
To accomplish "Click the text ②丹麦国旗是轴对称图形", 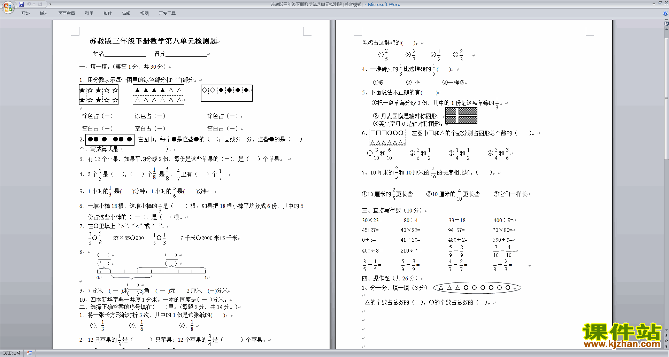I will 407,116.
